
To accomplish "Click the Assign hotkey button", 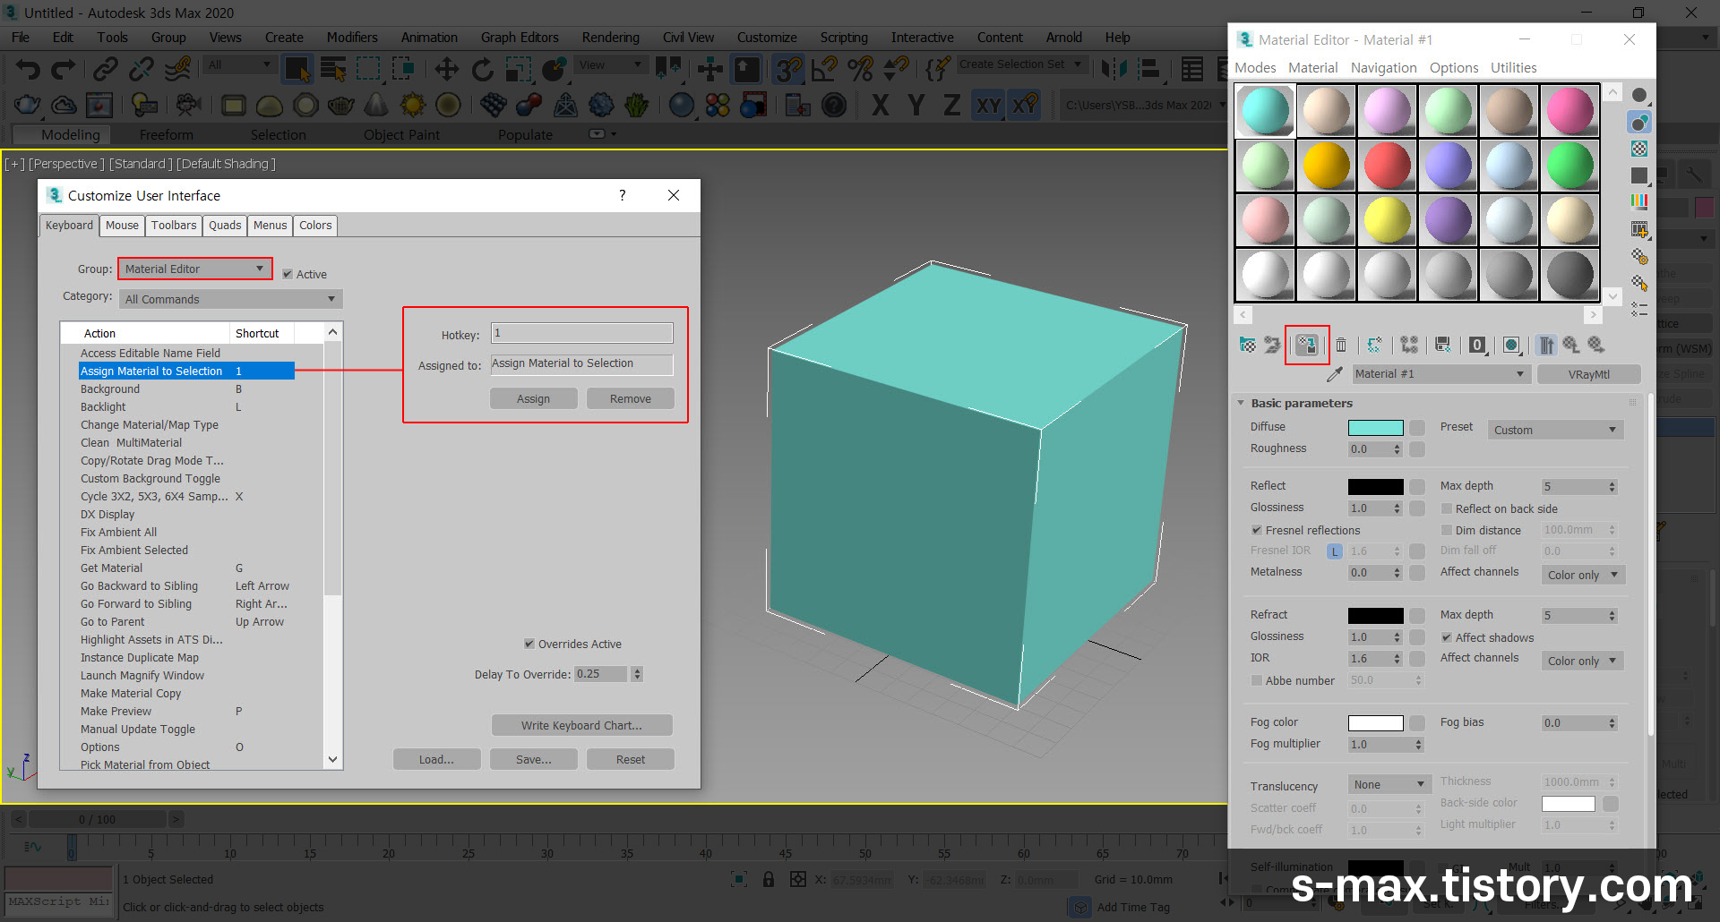I will [533, 398].
